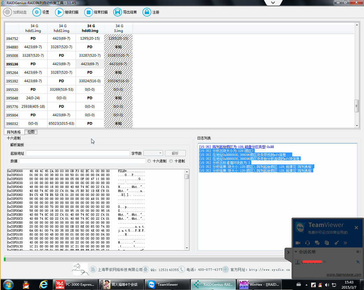Image resolution: width=364 pixels, height=290 pixels.
Task: Select row 396032 header cell
Action: (12, 123)
